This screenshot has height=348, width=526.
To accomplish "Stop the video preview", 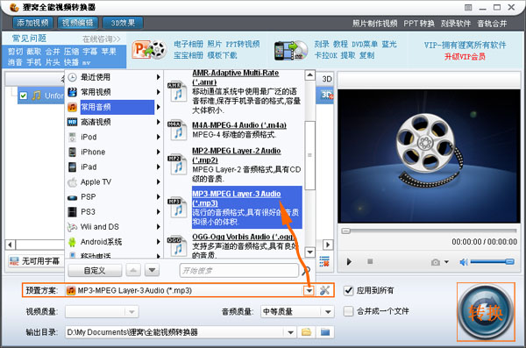I will pos(370,261).
